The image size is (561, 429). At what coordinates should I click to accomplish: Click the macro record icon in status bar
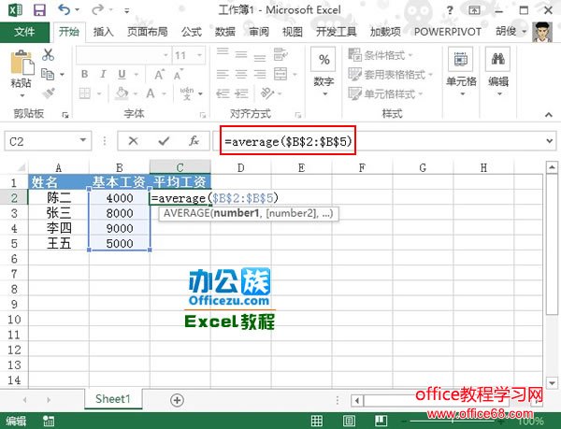coord(49,421)
